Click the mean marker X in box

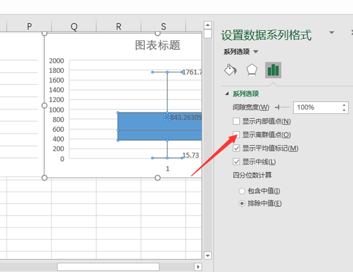point(167,117)
